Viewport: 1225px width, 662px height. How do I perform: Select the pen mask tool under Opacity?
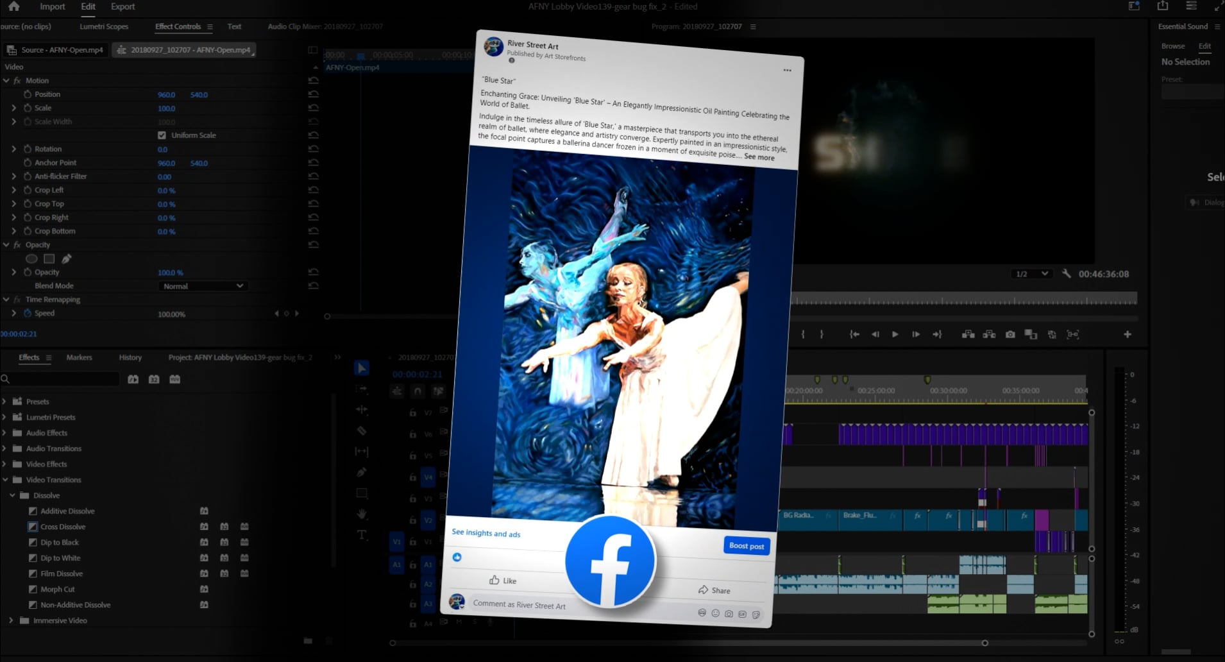[67, 259]
